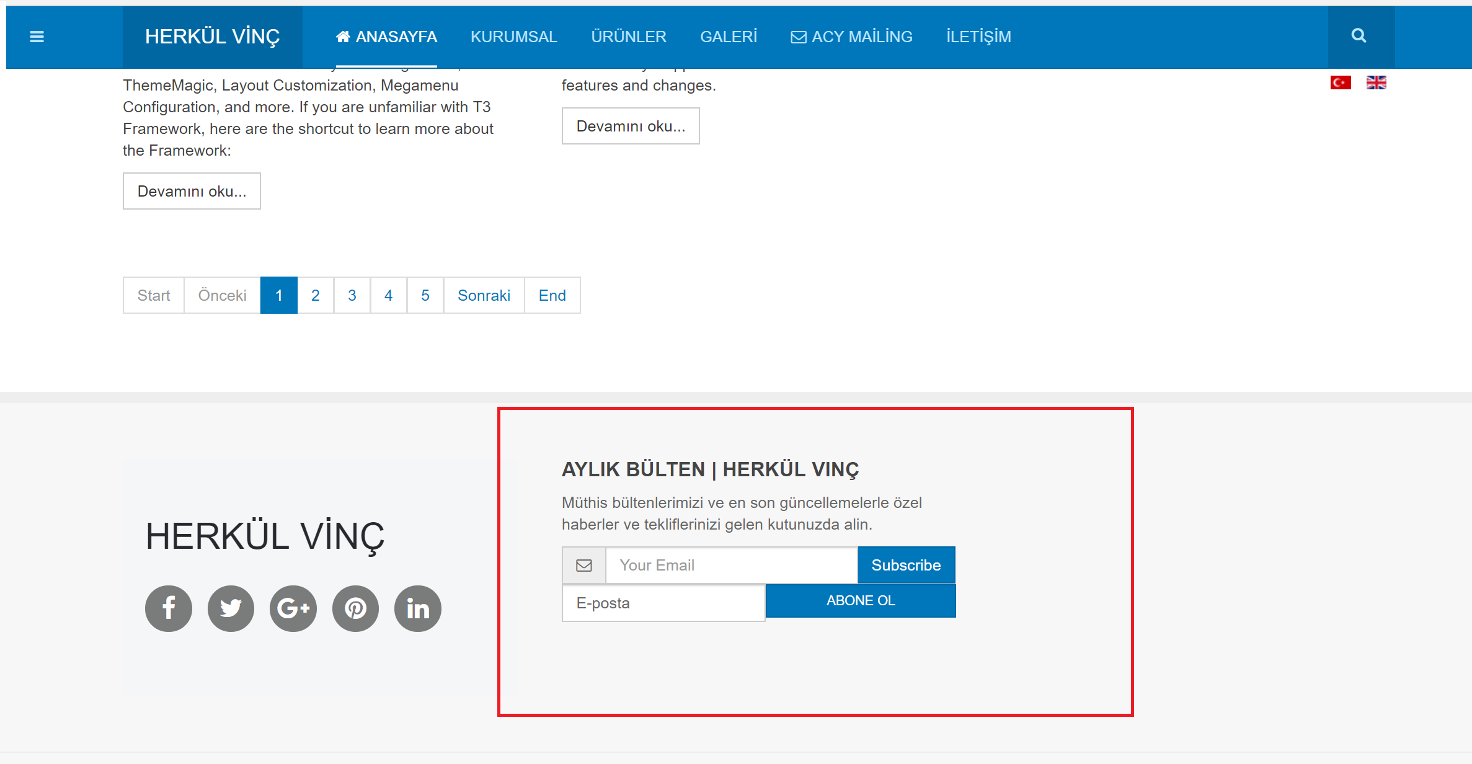Screen dimensions: 1472x764
Task: Open the Google Plus social icon
Action: [293, 608]
